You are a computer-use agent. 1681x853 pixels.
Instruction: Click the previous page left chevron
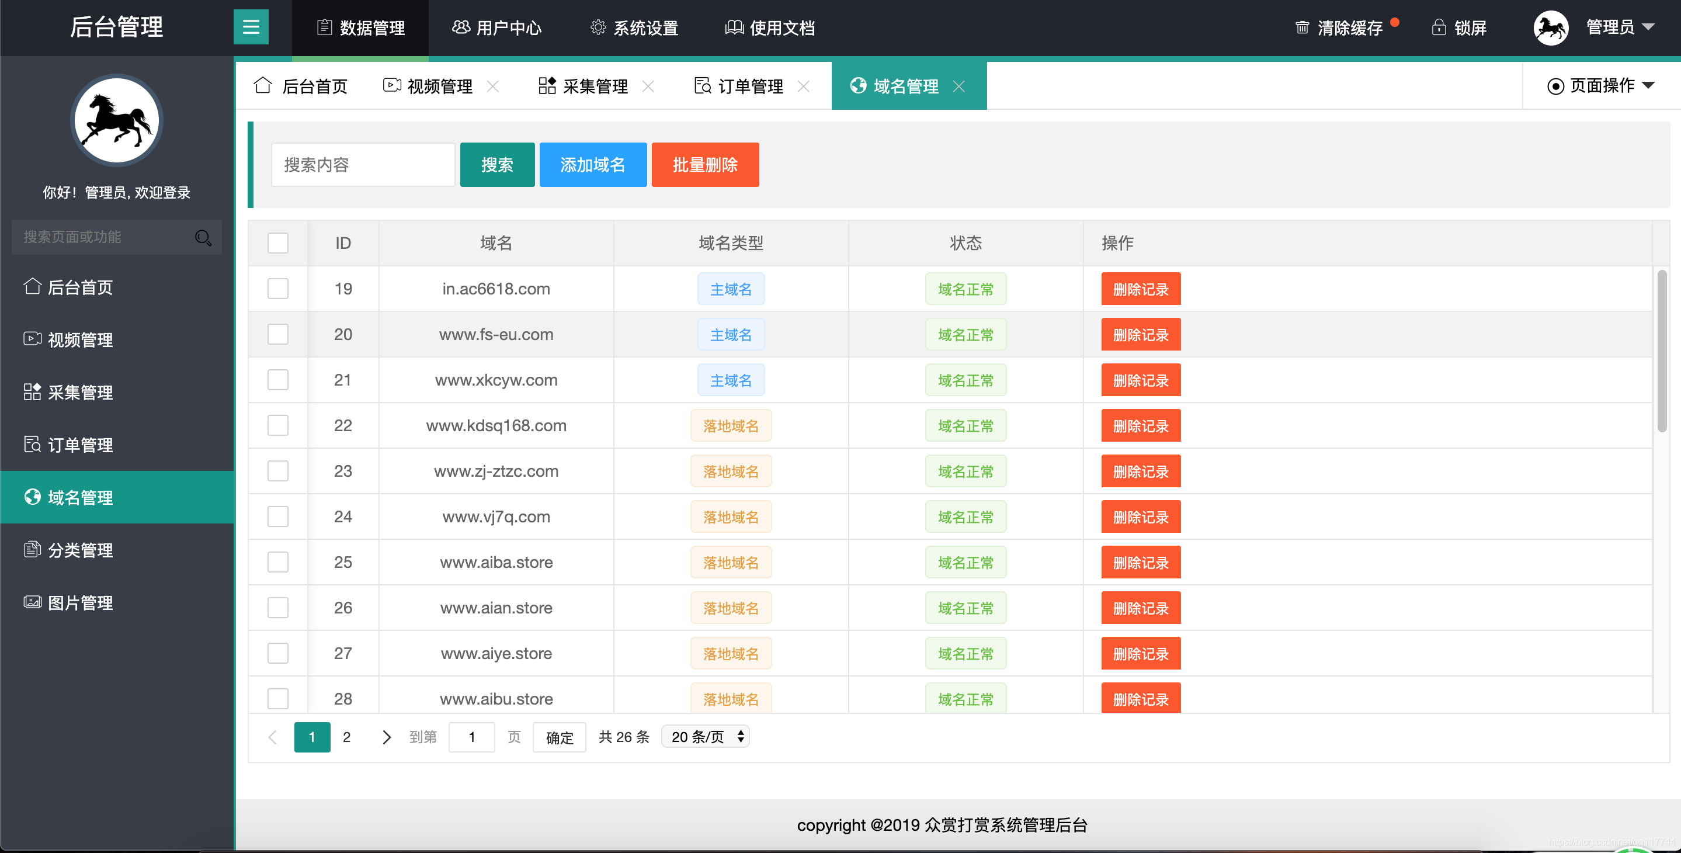[273, 737]
